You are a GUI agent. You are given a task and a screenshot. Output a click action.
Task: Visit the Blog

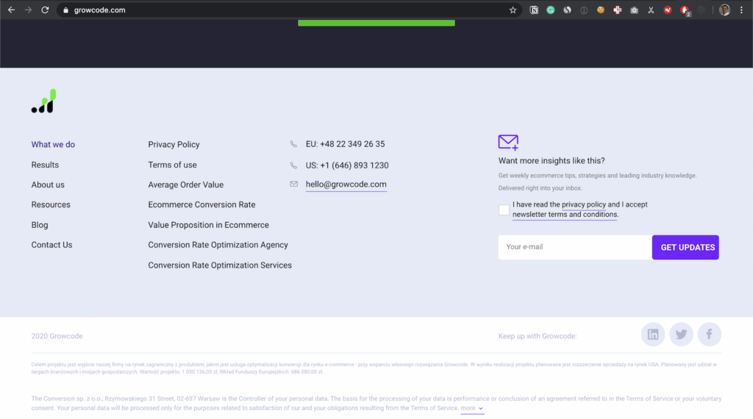pyautogui.click(x=40, y=225)
